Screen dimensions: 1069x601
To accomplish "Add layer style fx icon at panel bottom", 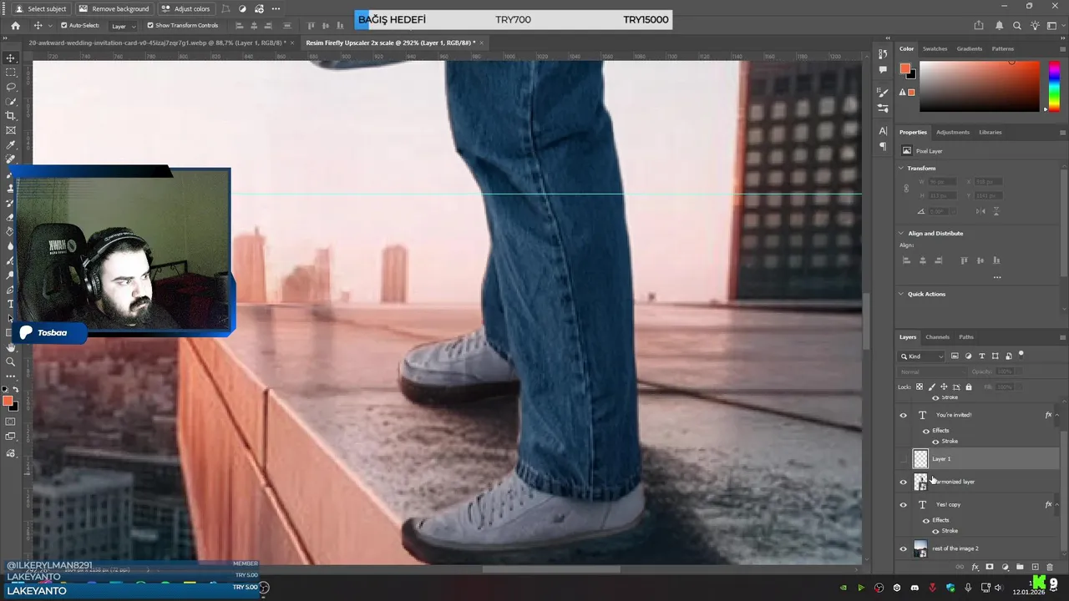I will (x=975, y=568).
